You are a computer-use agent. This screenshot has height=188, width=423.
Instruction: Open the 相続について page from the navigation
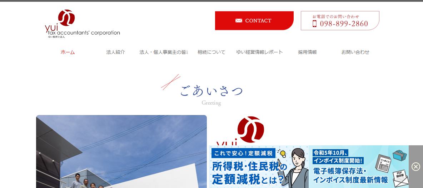(x=211, y=52)
